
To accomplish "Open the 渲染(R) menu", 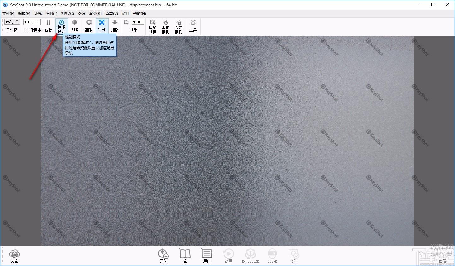I will click(x=95, y=13).
